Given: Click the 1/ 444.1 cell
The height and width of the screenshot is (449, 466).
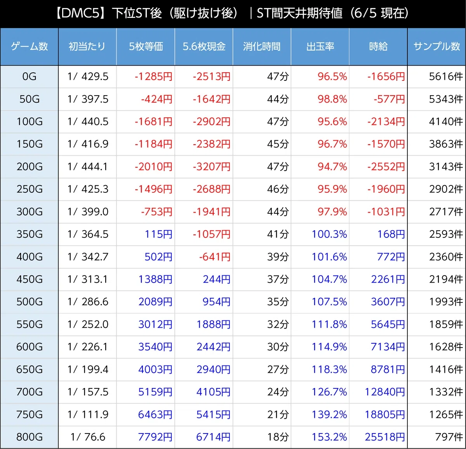Looking at the screenshot, I should pos(88,167).
